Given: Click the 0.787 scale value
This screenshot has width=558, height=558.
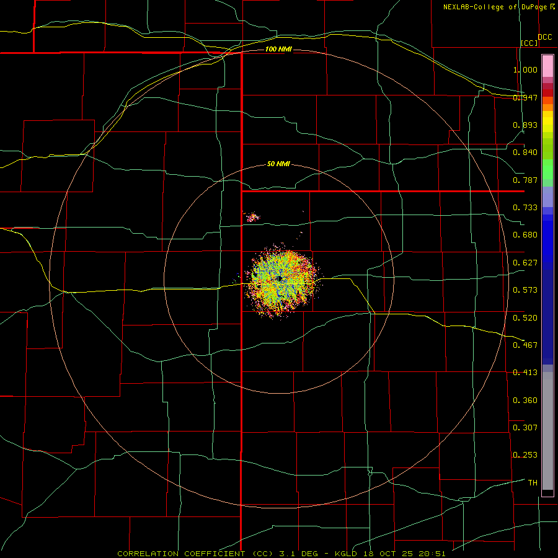Looking at the screenshot, I should [525, 180].
